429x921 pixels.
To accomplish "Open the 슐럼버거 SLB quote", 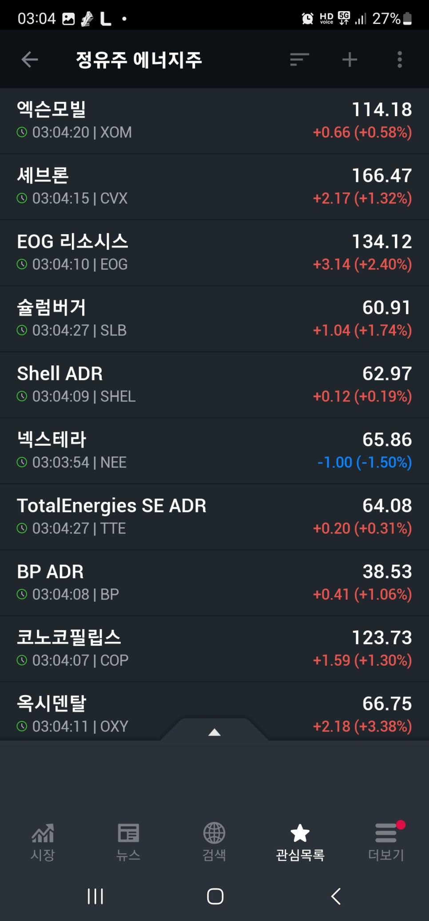I will tap(214, 319).
